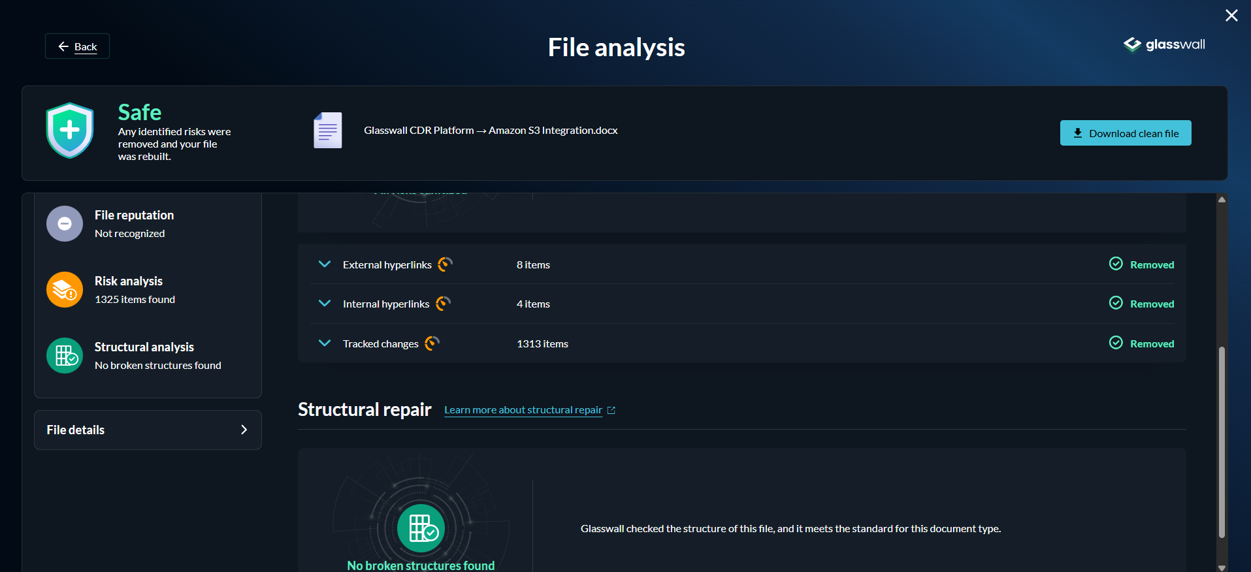Click the Structural repair heading

coord(365,409)
